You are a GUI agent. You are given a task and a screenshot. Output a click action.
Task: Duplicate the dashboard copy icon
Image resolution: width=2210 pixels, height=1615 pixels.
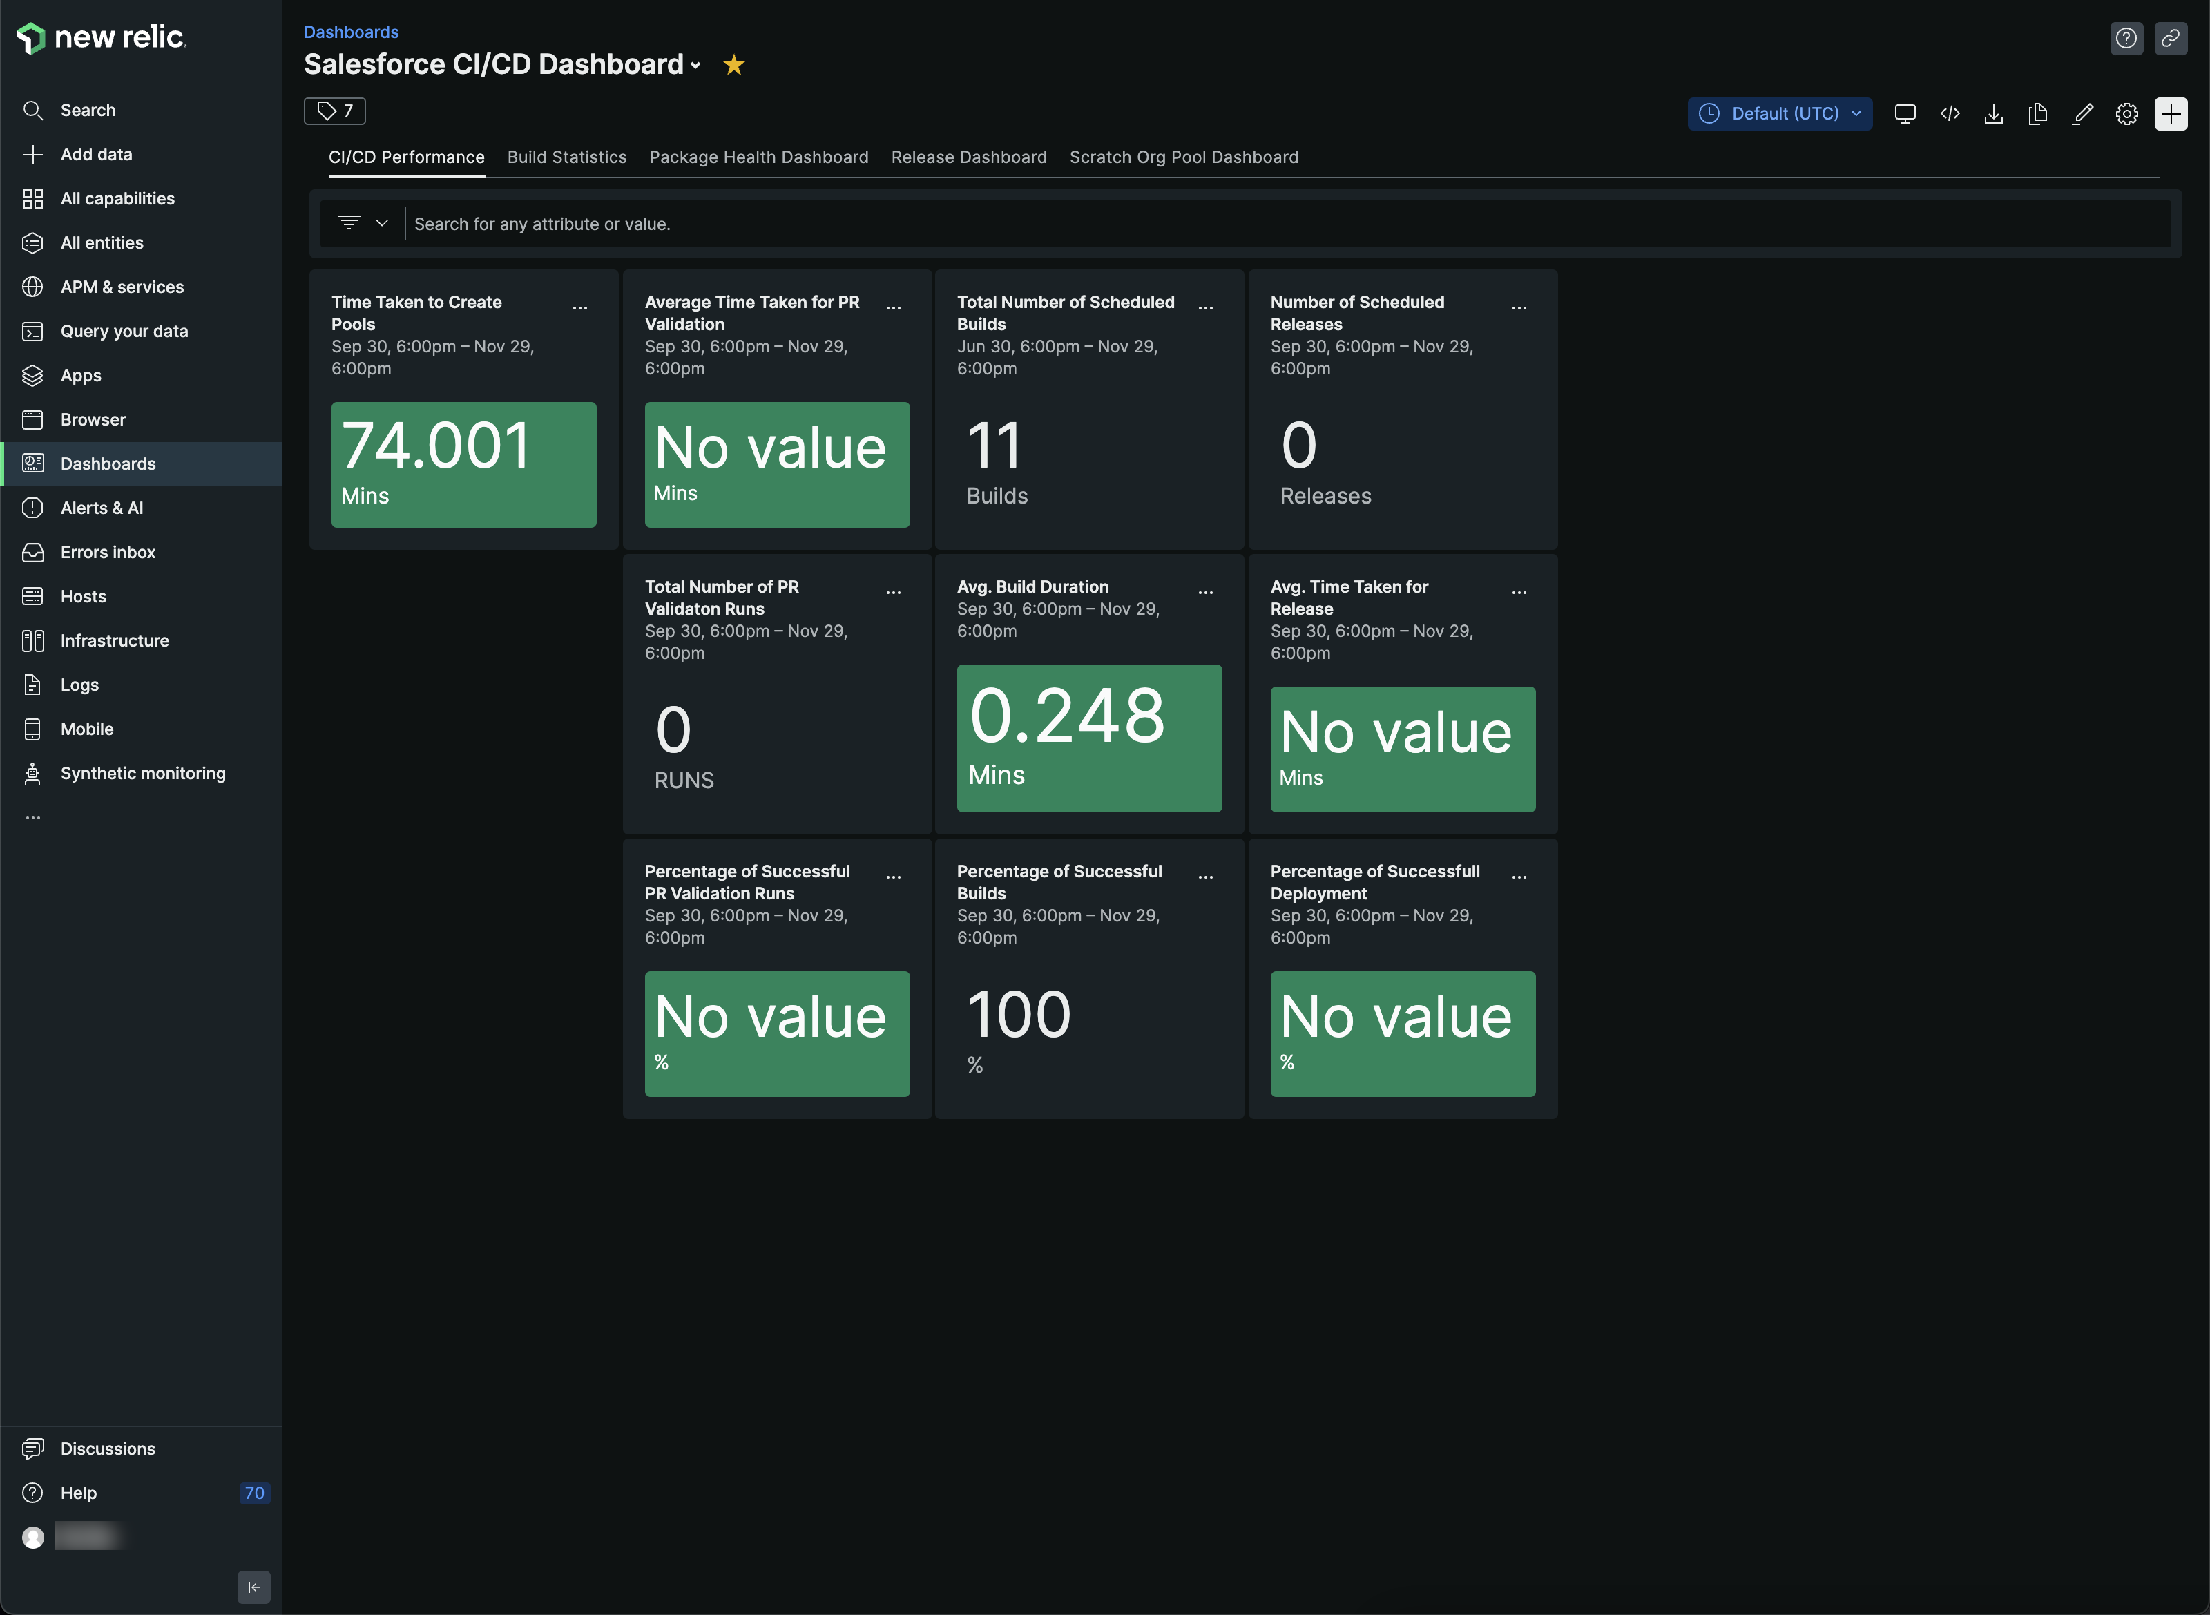tap(2038, 113)
